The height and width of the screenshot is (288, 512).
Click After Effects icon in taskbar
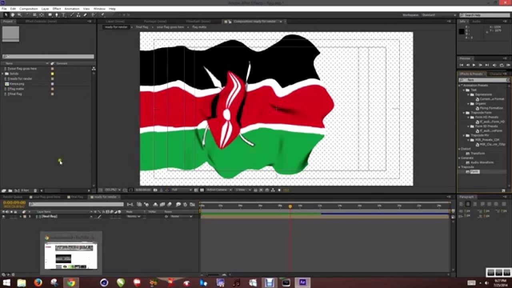tap(302, 283)
